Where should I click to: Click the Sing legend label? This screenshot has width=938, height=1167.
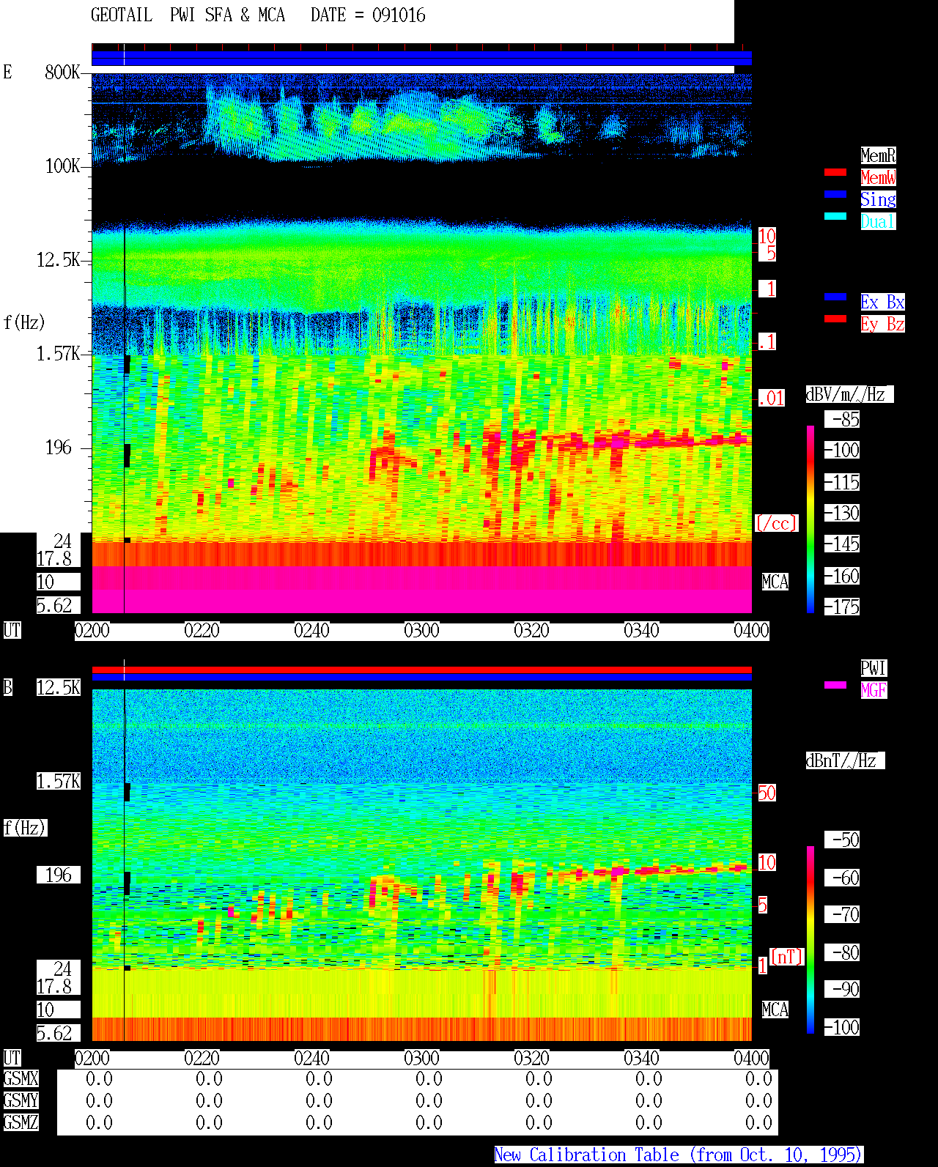(x=878, y=199)
